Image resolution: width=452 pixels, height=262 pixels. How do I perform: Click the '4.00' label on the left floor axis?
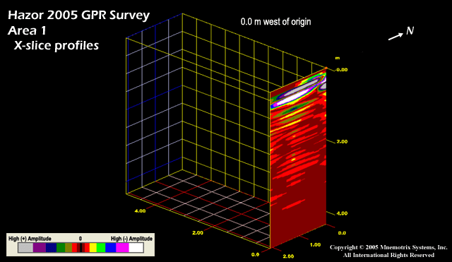pyautogui.click(x=140, y=211)
